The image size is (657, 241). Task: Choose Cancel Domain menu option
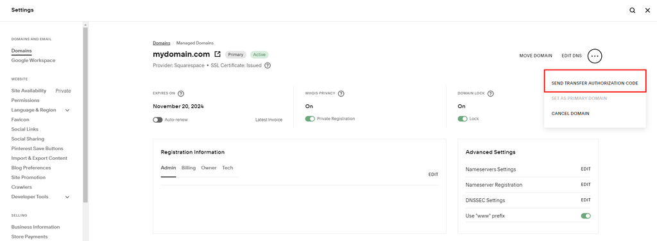click(x=570, y=113)
